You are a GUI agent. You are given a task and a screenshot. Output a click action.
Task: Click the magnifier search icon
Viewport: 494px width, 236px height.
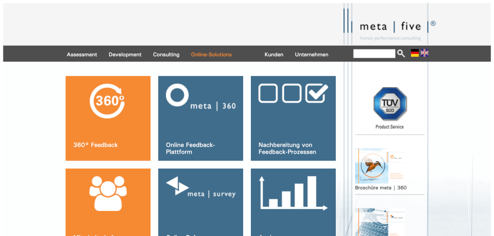401,53
